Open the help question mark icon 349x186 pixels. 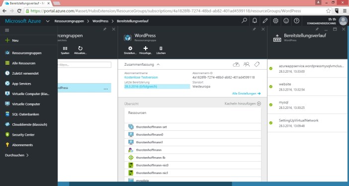click(296, 21)
